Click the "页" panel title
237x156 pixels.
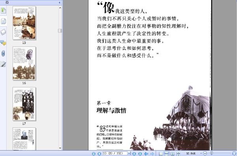7,2
